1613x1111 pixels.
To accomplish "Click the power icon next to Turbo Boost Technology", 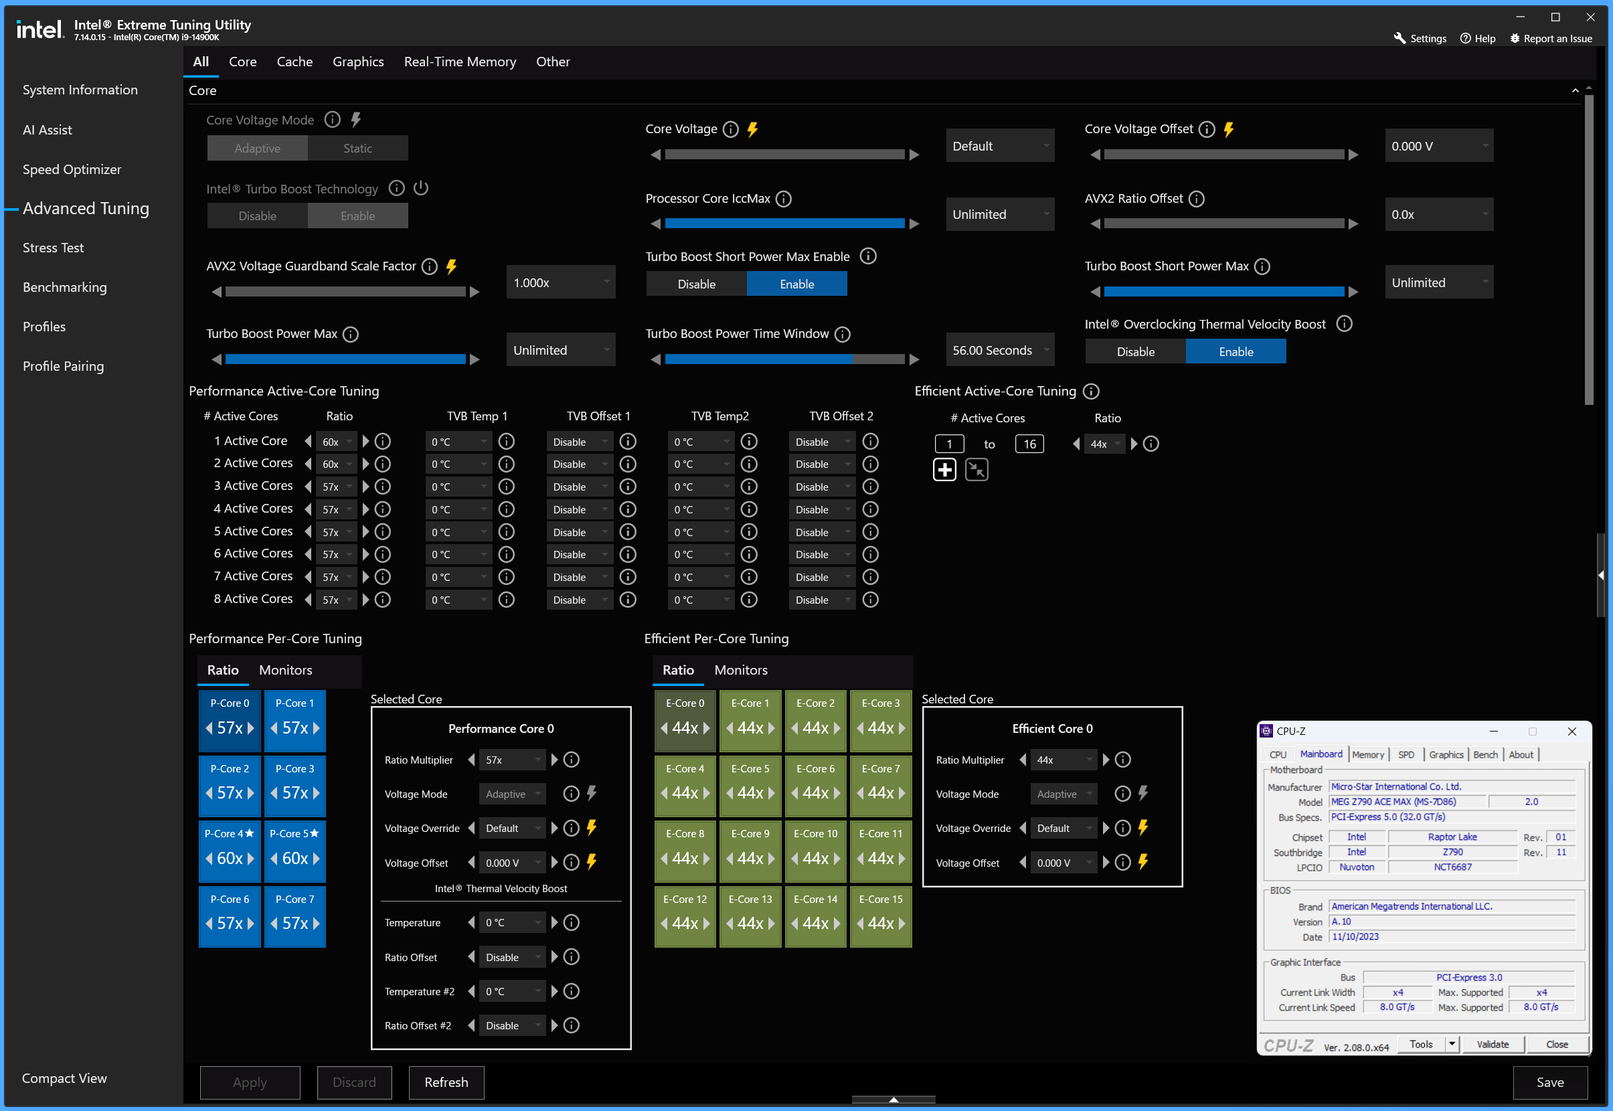I will coord(420,188).
